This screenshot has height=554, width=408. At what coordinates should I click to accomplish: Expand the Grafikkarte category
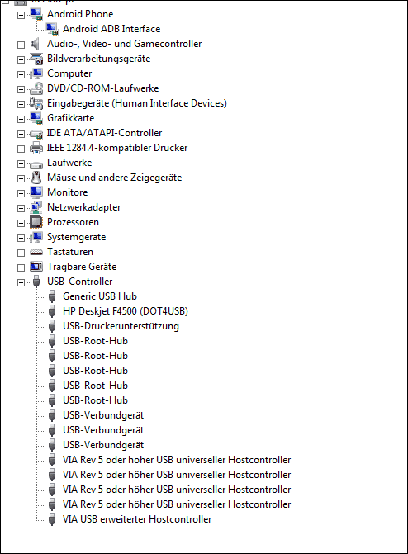pos(21,119)
